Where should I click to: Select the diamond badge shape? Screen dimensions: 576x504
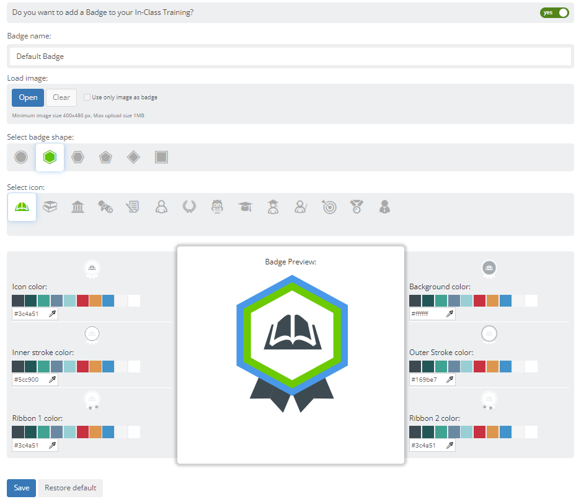[x=133, y=156]
